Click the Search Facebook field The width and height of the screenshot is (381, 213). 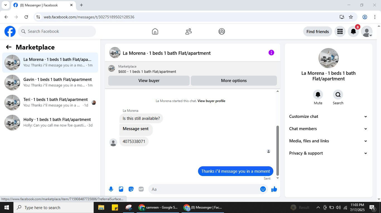click(x=57, y=31)
